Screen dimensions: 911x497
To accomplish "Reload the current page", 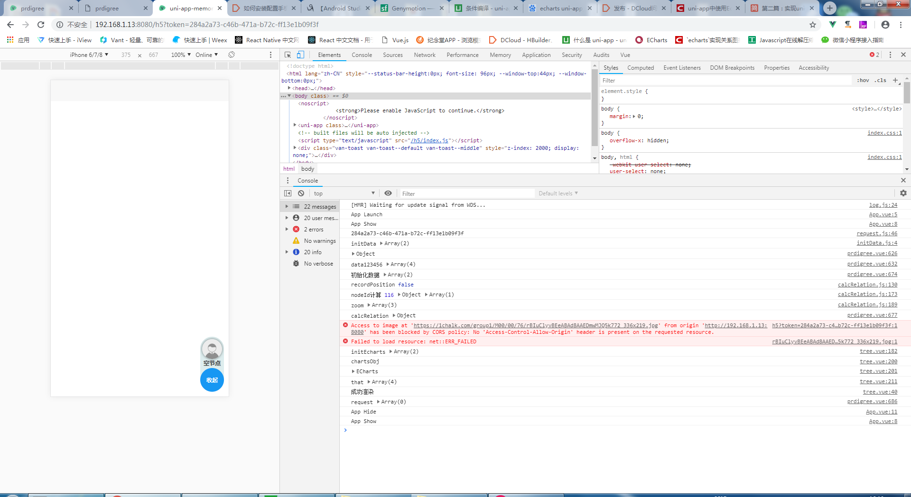I will [41, 25].
